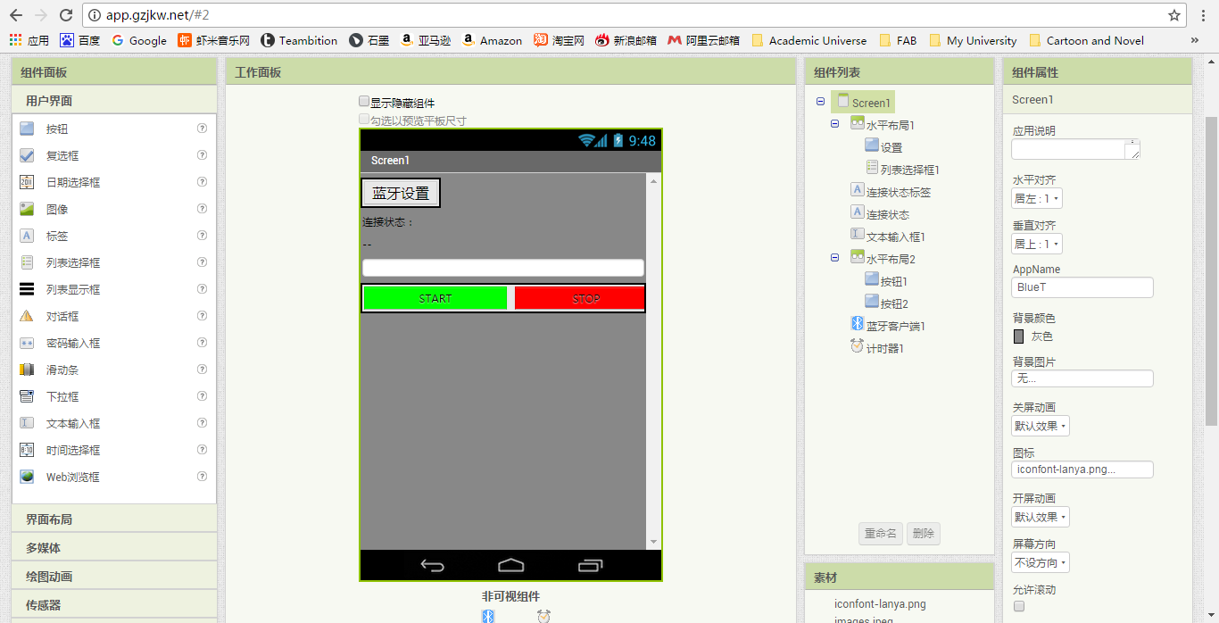Select 计时器1 in the component tree
Screen dimensions: 1219x623
click(884, 348)
